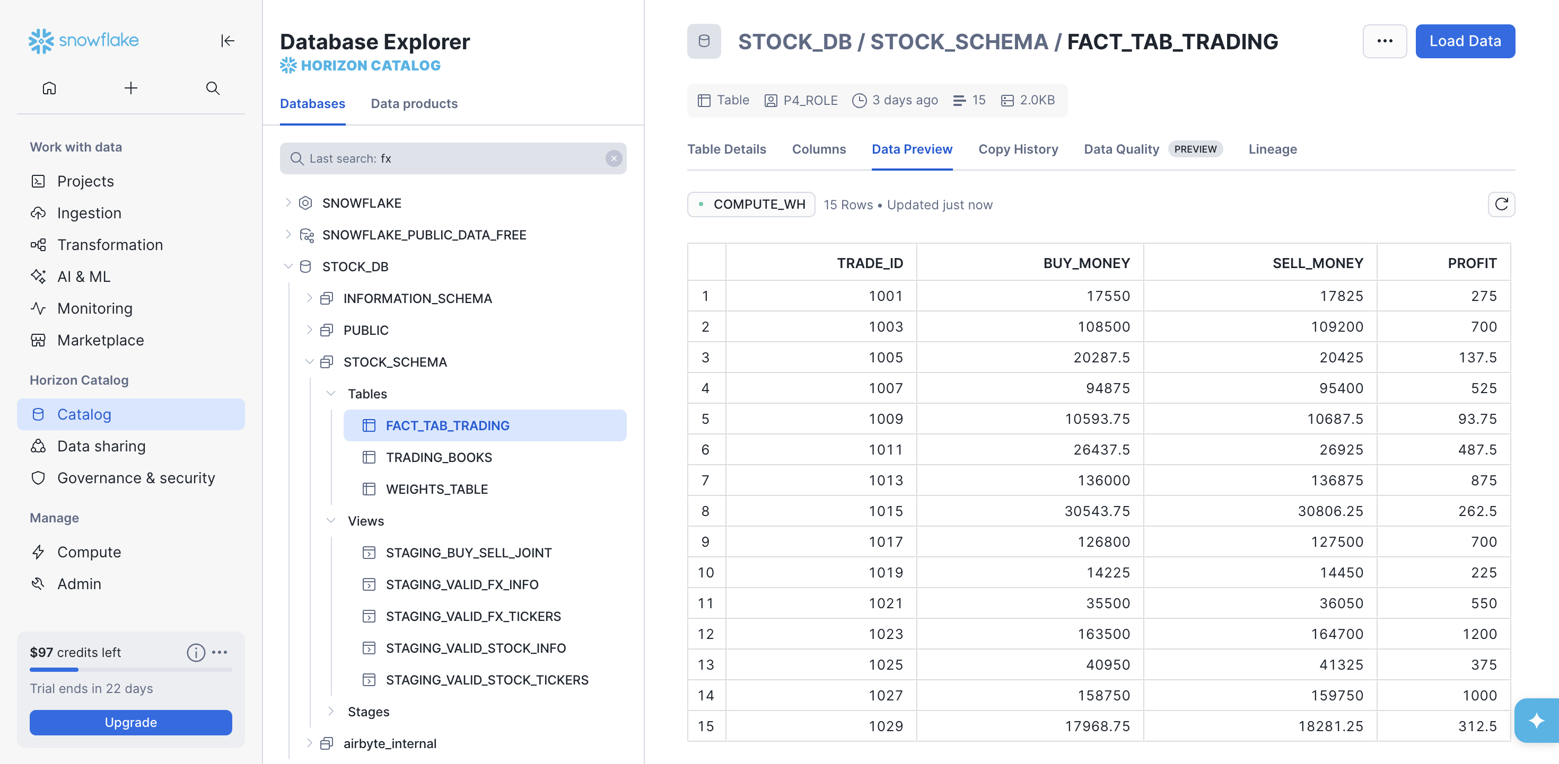Click the database search field
Image resolution: width=1559 pixels, height=764 pixels.
point(453,158)
